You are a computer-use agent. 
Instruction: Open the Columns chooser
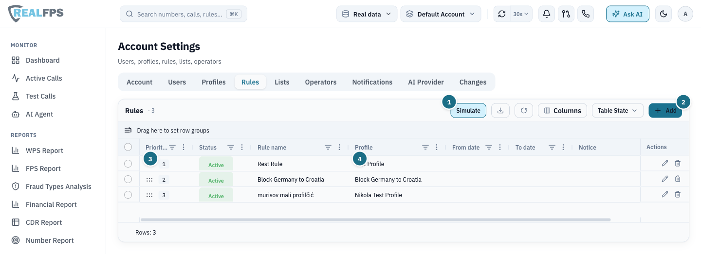tap(562, 111)
